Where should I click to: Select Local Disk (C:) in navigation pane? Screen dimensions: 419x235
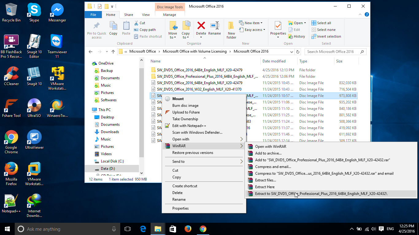(x=112, y=161)
